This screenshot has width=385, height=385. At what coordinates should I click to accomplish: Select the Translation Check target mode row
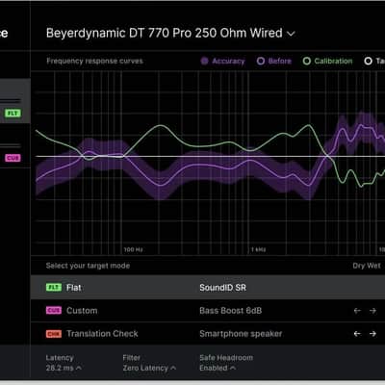[208, 334]
